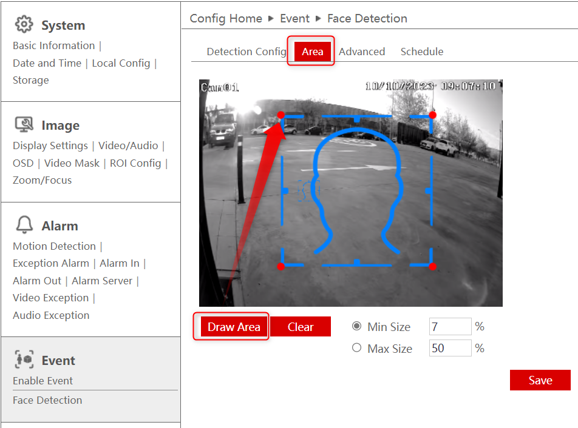The height and width of the screenshot is (428, 578).
Task: Click the Event section icon
Action: click(24, 359)
